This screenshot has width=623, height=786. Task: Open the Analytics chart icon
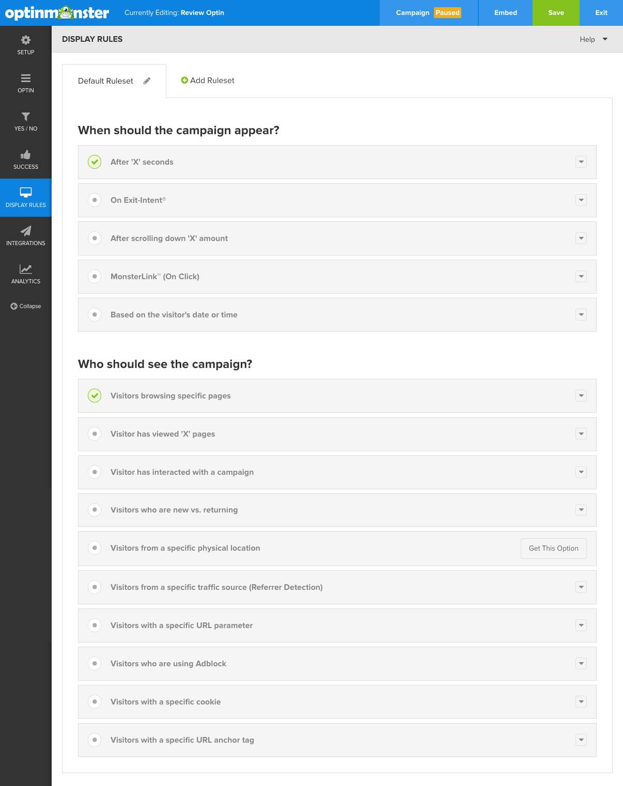[26, 269]
